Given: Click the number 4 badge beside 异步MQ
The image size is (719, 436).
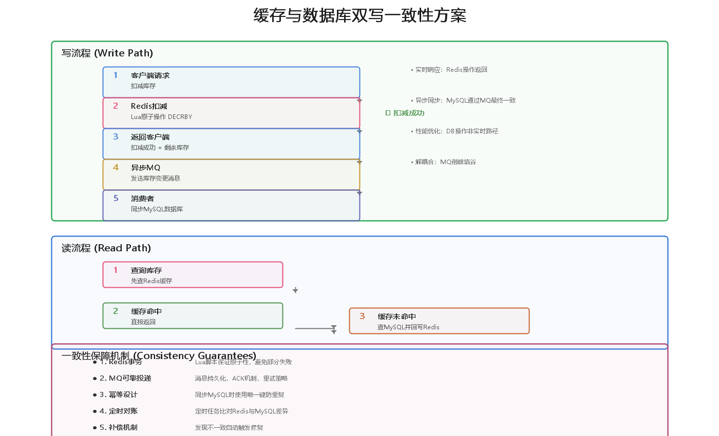Looking at the screenshot, I should (x=116, y=168).
